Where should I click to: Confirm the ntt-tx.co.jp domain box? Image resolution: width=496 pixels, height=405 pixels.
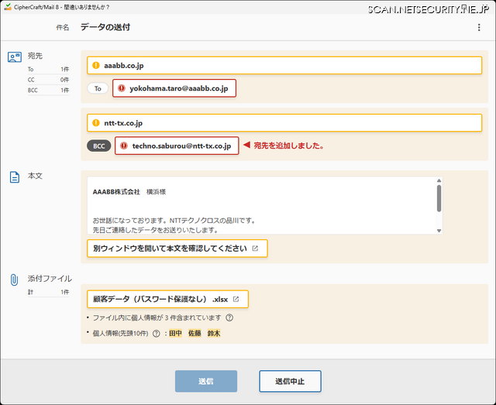pos(284,122)
